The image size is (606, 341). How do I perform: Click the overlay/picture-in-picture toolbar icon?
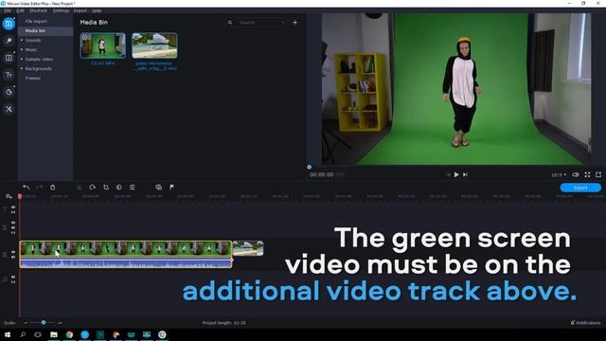158,188
